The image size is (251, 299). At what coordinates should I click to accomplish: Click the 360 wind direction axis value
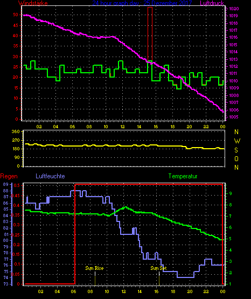16,131
